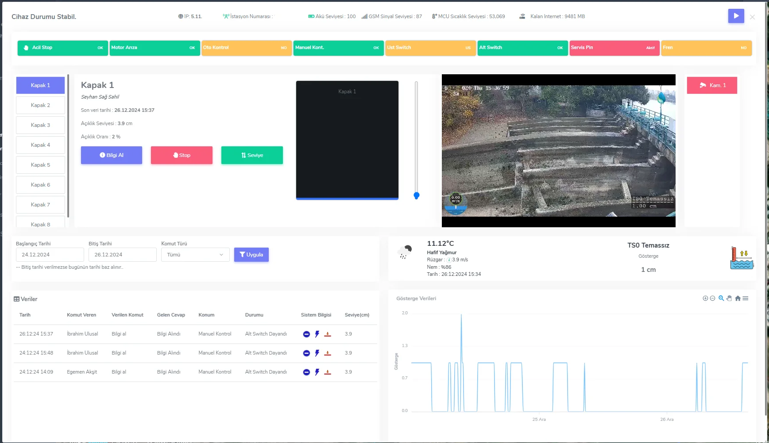Open the Başlangıç Tarihi date field

click(x=50, y=255)
